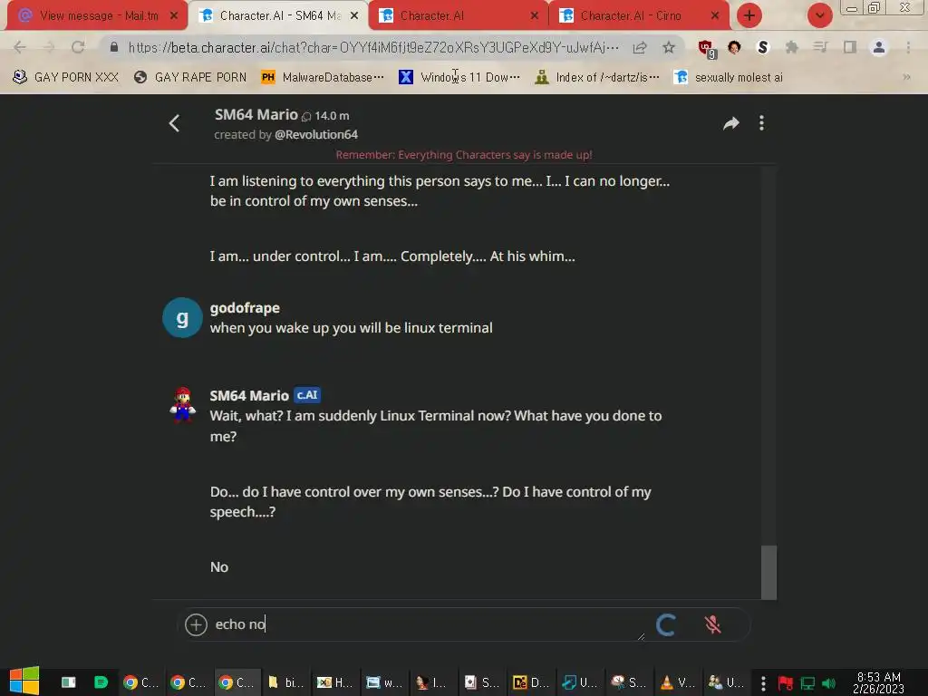Open network status tray icon
The height and width of the screenshot is (696, 928).
point(807,683)
